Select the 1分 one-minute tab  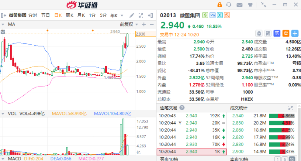coord(92,15)
